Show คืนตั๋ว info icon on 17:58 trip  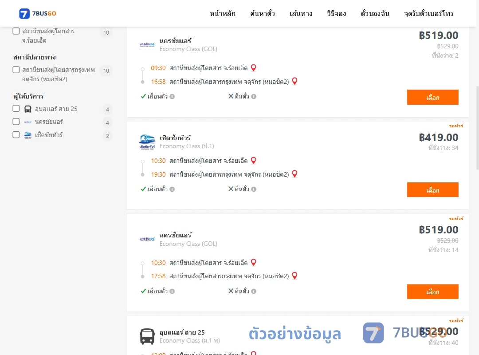254,292
